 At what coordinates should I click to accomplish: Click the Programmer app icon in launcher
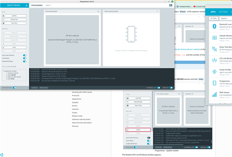coord(214,83)
